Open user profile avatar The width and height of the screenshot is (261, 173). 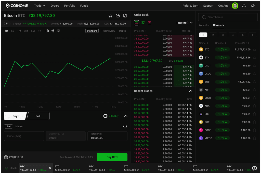(x=235, y=6)
